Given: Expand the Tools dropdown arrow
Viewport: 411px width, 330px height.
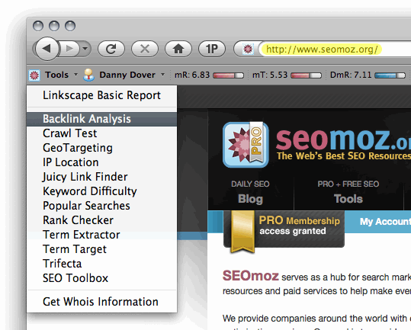Looking at the screenshot, I should point(75,75).
